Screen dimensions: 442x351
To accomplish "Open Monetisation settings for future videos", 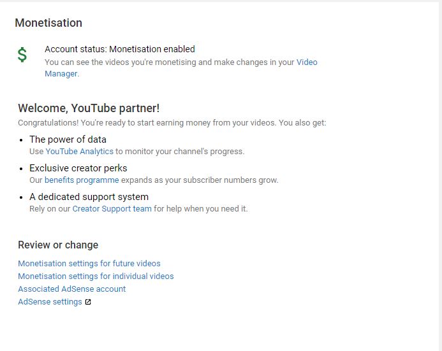I will tap(89, 264).
